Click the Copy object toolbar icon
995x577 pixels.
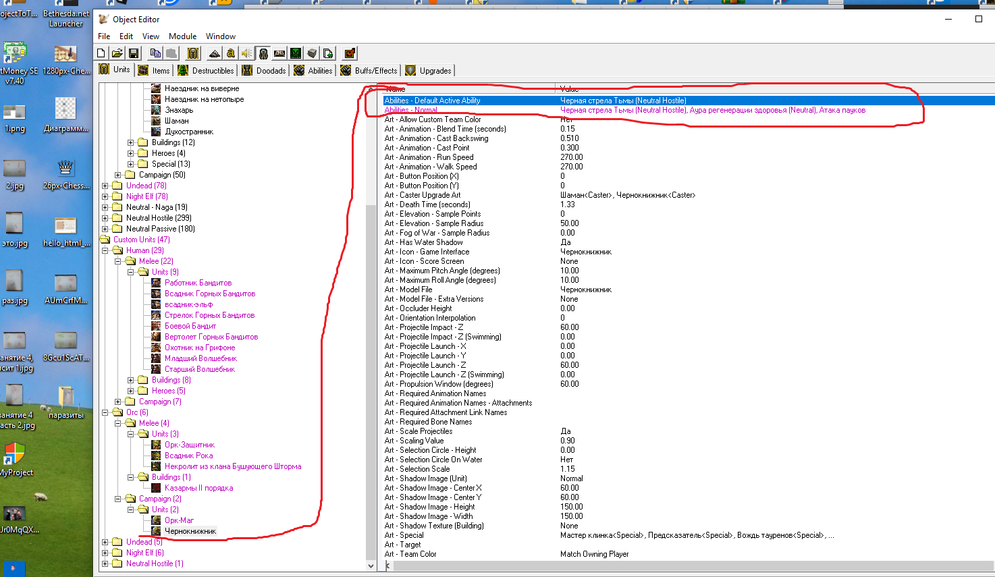[x=155, y=53]
